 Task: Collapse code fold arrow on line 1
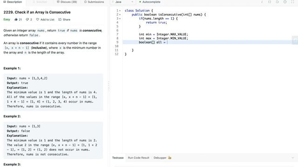pos(120,11)
